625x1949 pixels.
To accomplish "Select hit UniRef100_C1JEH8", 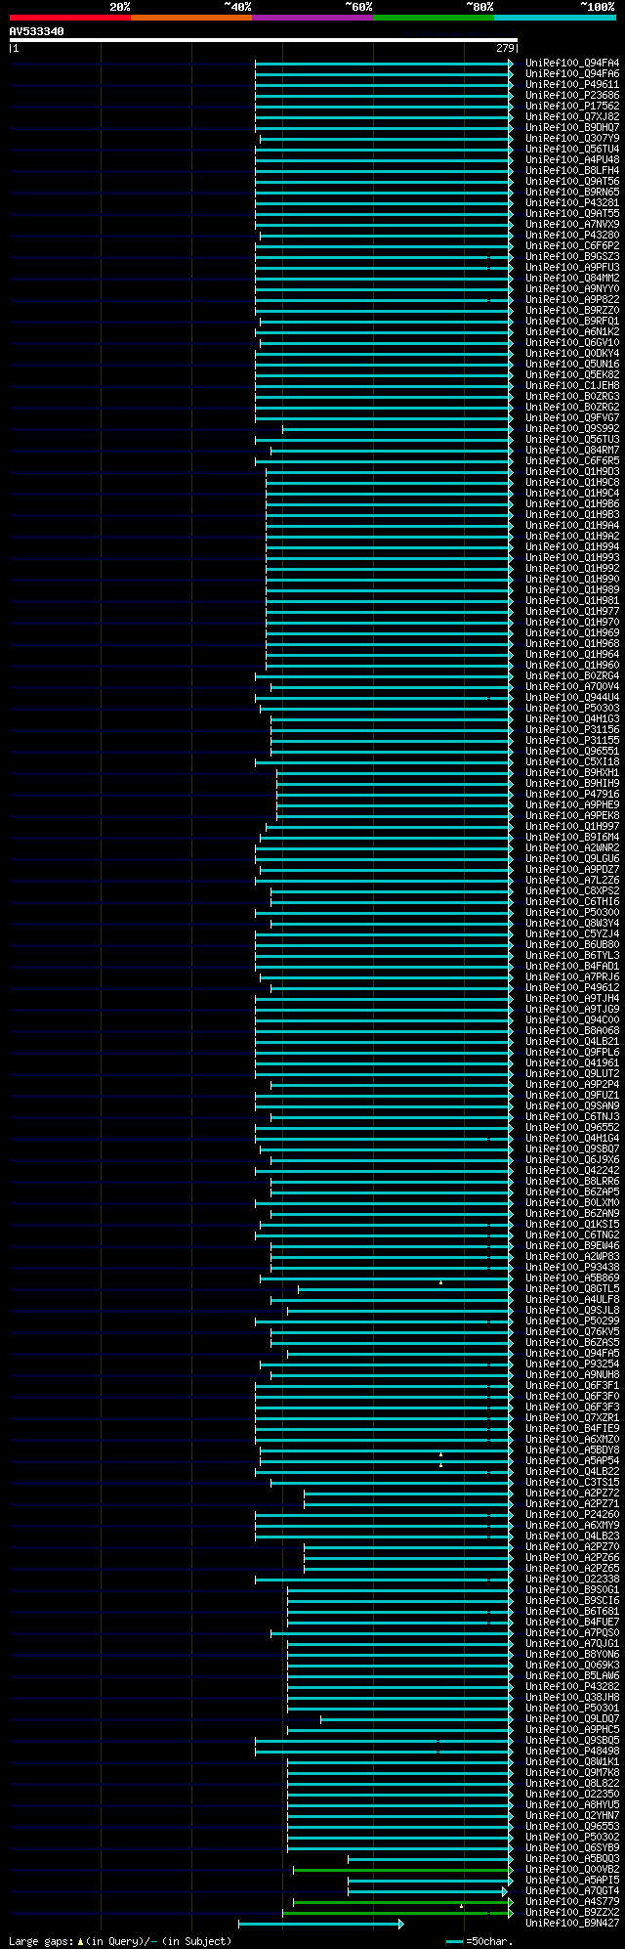I will point(572,385).
